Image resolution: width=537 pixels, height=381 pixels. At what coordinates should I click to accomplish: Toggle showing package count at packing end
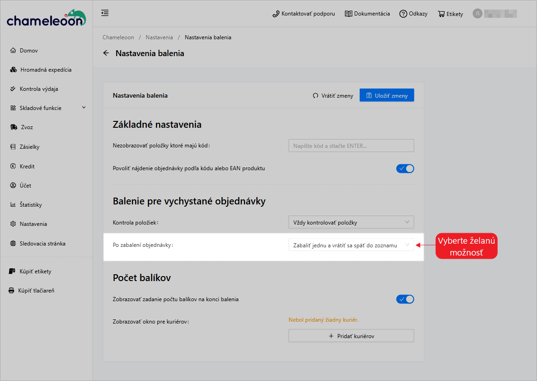pyautogui.click(x=405, y=299)
